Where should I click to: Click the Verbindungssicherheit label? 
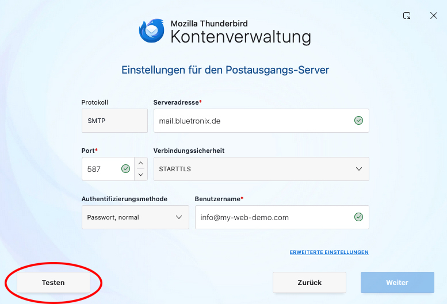pyautogui.click(x=189, y=151)
